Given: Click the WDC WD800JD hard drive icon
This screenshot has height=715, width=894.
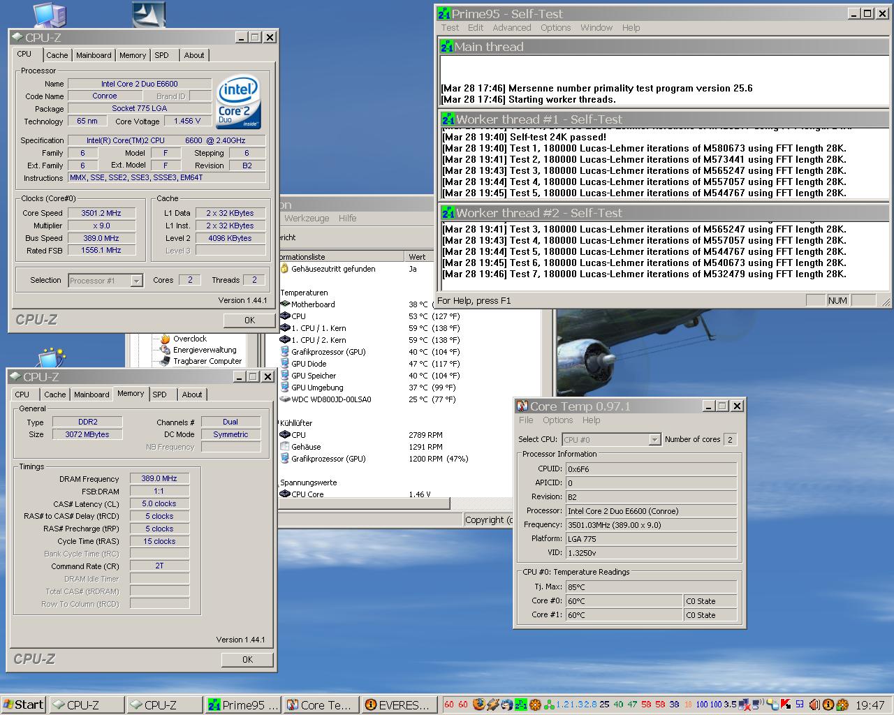Looking at the screenshot, I should pyautogui.click(x=284, y=399).
